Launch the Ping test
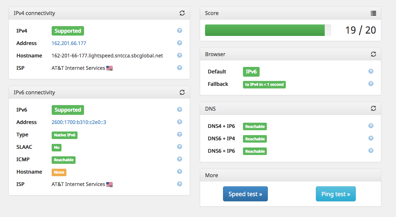 (336, 194)
